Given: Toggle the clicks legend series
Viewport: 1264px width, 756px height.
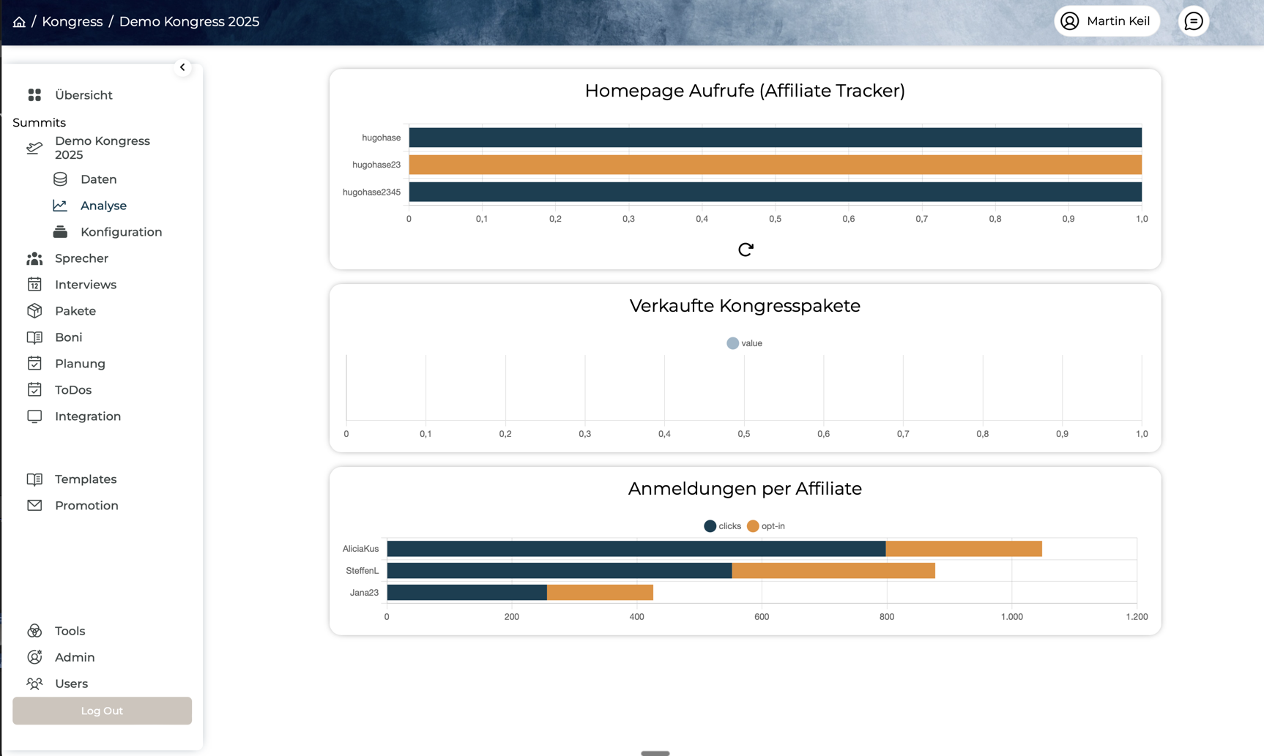Looking at the screenshot, I should (722, 526).
